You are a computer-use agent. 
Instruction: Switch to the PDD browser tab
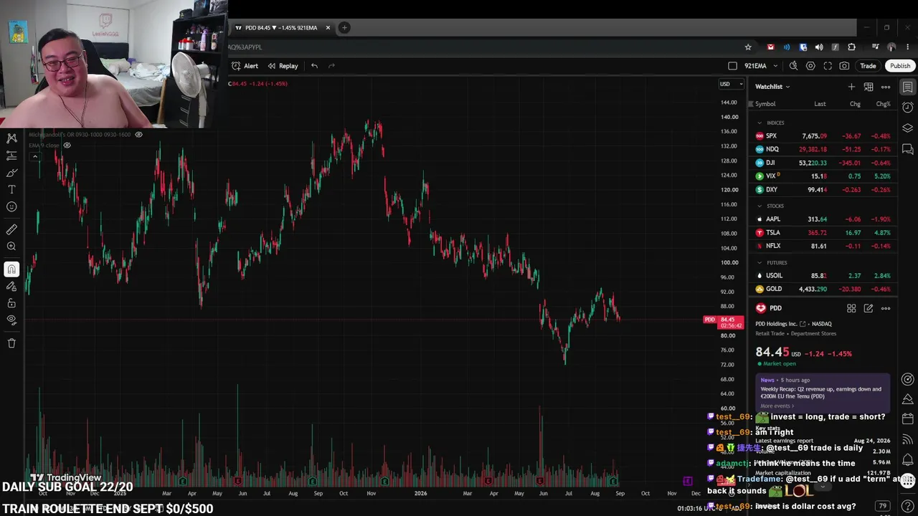click(283, 28)
